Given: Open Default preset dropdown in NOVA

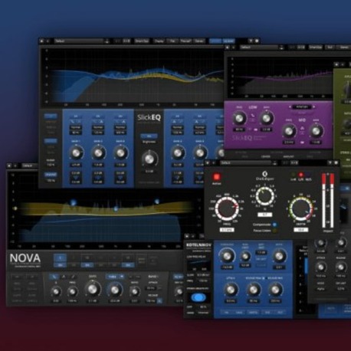Looking at the screenshot, I should coord(30,166).
